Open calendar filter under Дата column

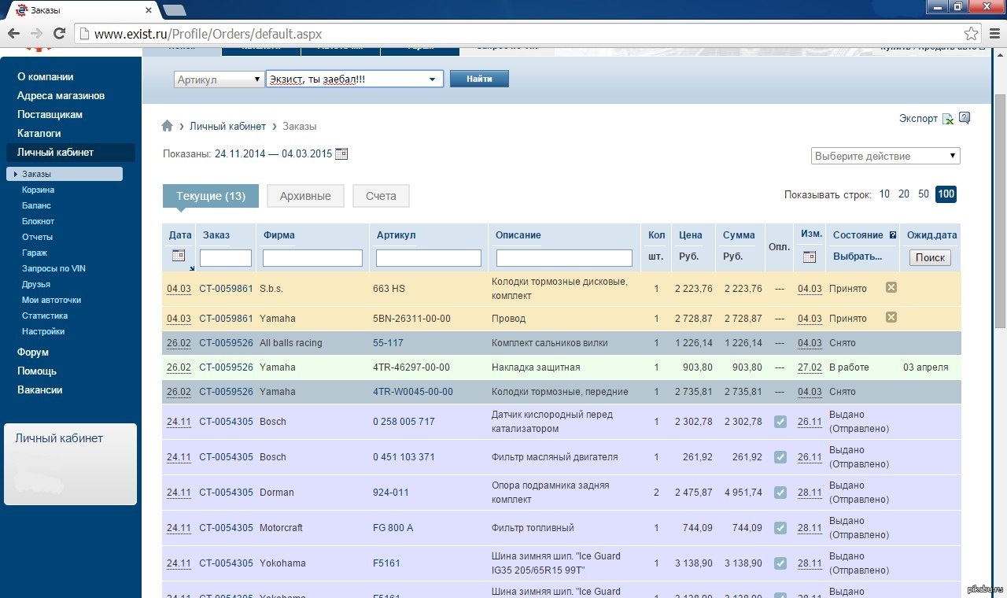click(x=179, y=256)
